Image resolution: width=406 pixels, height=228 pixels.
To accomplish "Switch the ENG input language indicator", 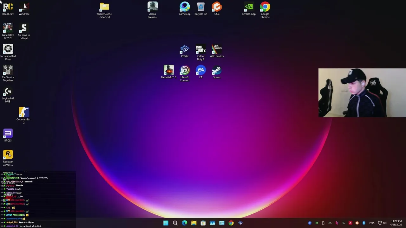I will [372, 223].
